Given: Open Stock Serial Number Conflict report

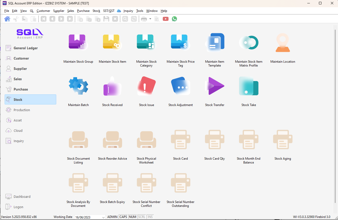Looking at the screenshot, I should [x=147, y=183].
